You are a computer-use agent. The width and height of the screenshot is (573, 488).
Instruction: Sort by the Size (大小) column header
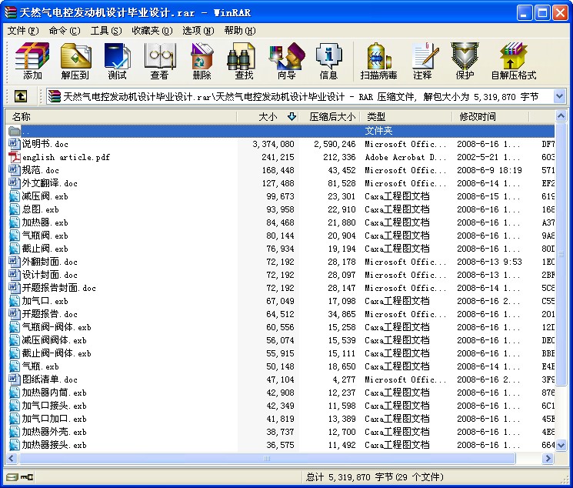pyautogui.click(x=268, y=117)
